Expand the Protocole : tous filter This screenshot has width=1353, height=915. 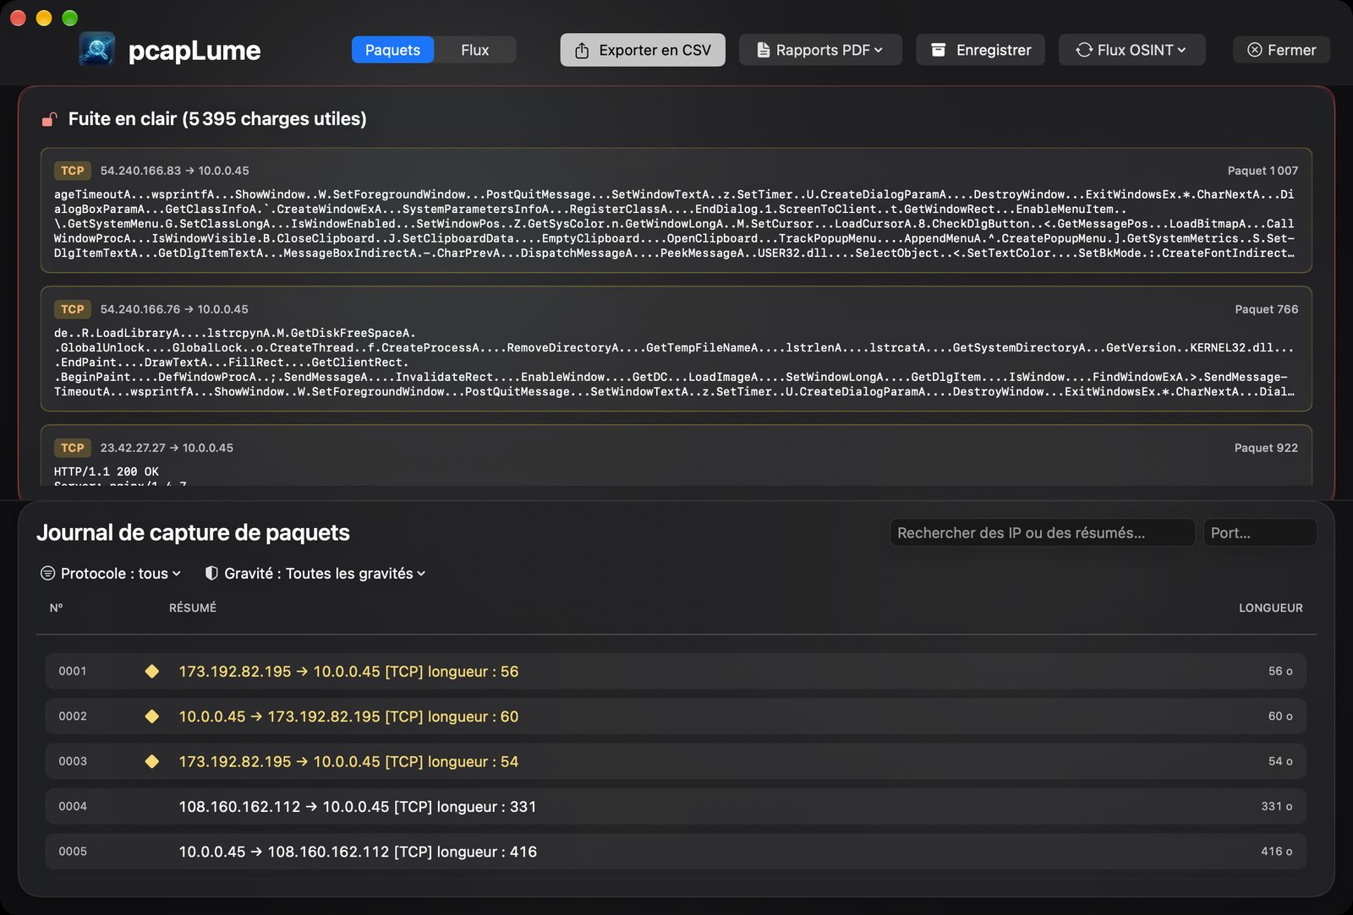click(111, 573)
